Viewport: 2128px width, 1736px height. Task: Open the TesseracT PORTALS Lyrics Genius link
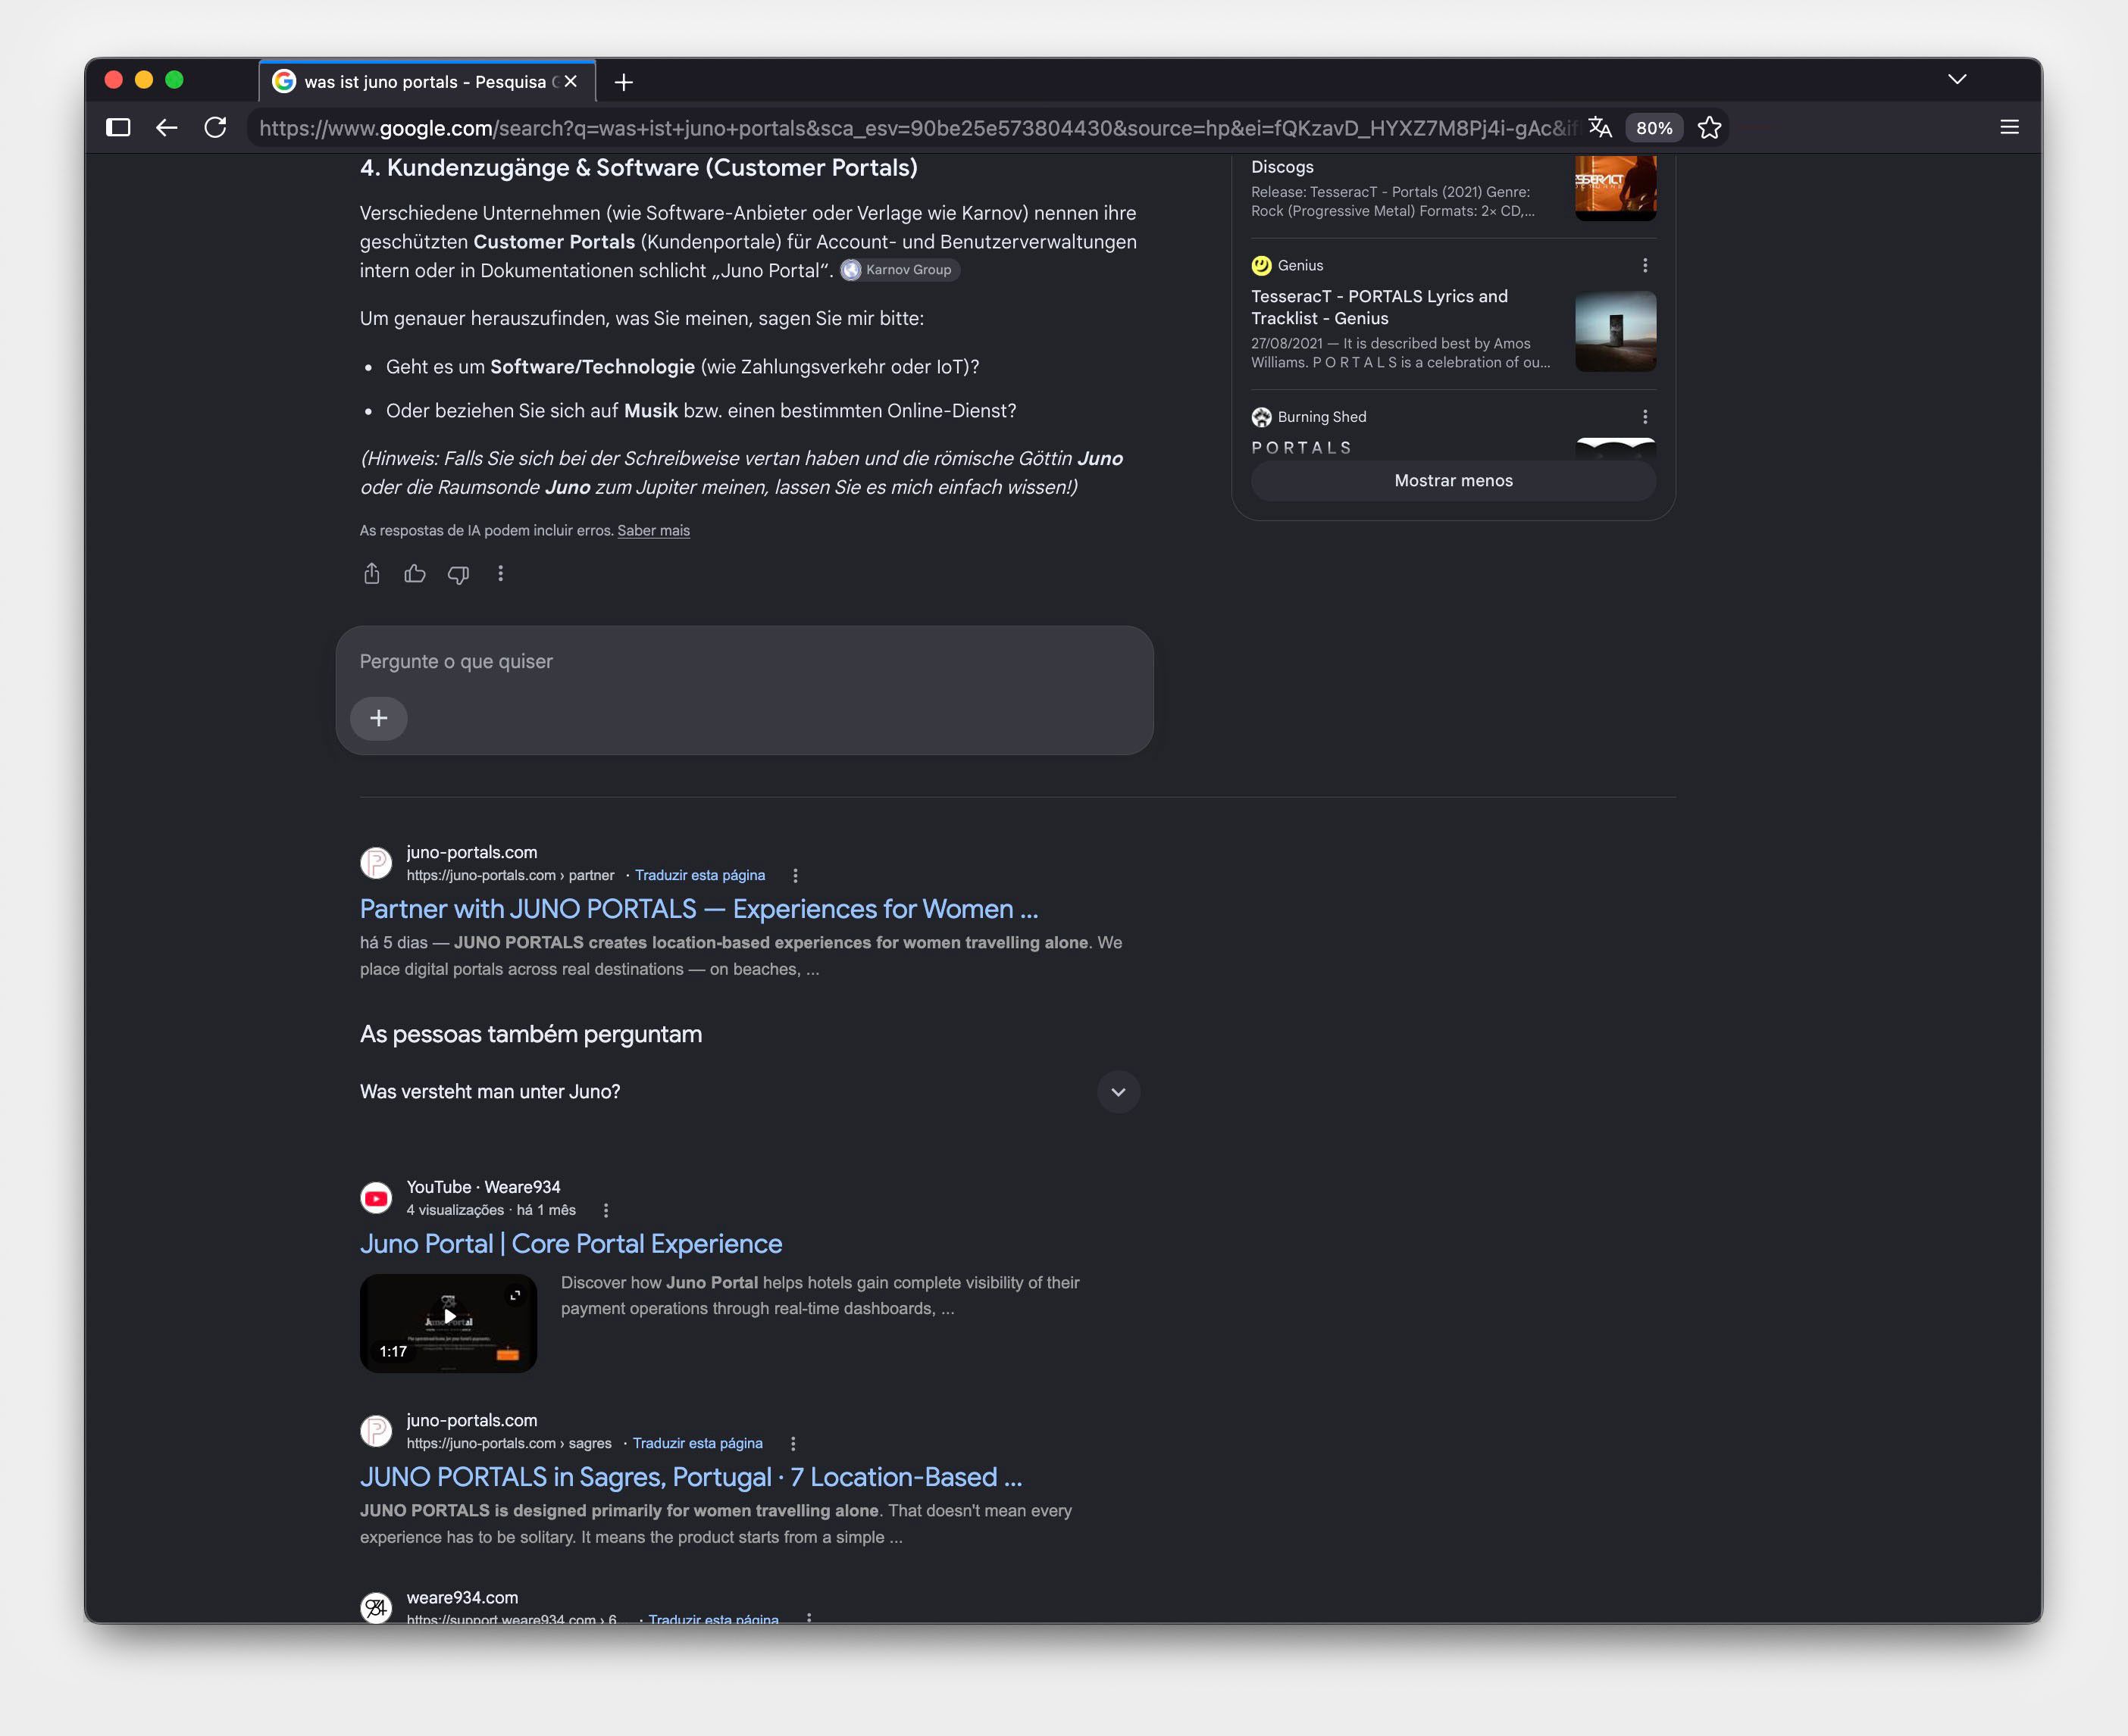coord(1380,307)
